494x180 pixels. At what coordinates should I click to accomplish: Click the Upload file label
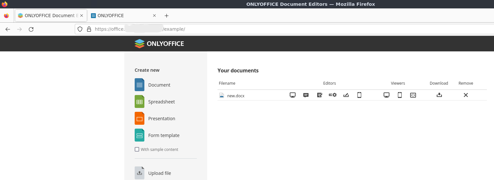[160, 173]
